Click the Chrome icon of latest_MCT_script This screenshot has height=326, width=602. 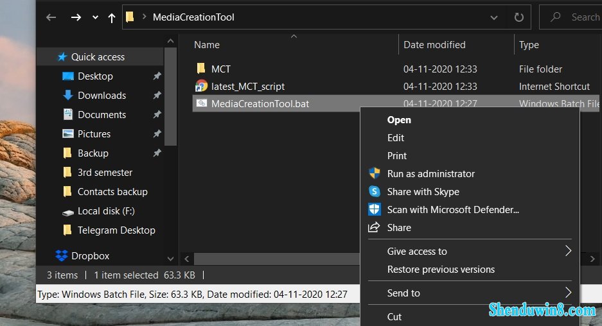point(201,86)
